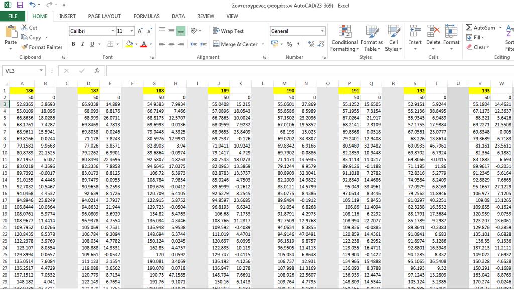Click the Name Box showing VL3
Viewport: 514px width, 290px height.
point(23,70)
